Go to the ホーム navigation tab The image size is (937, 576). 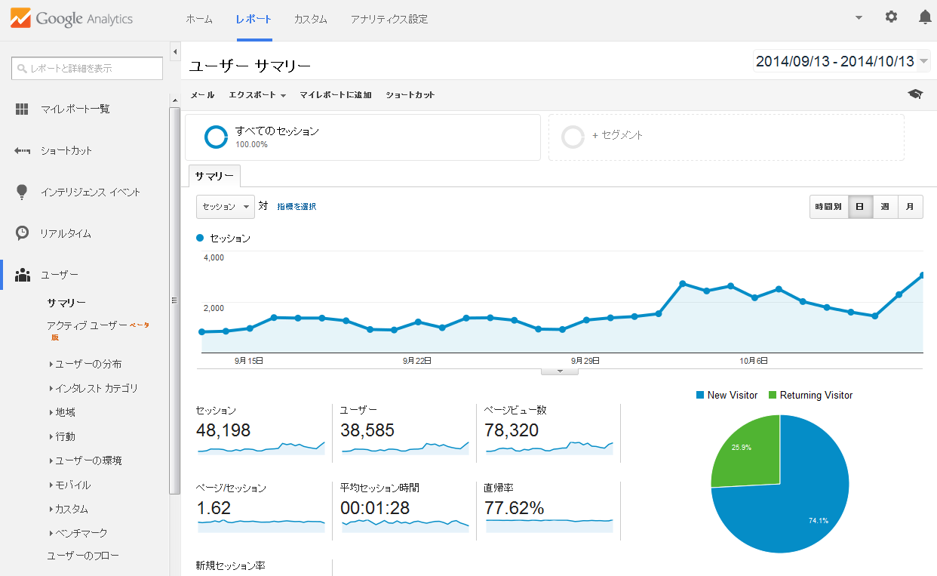click(199, 20)
